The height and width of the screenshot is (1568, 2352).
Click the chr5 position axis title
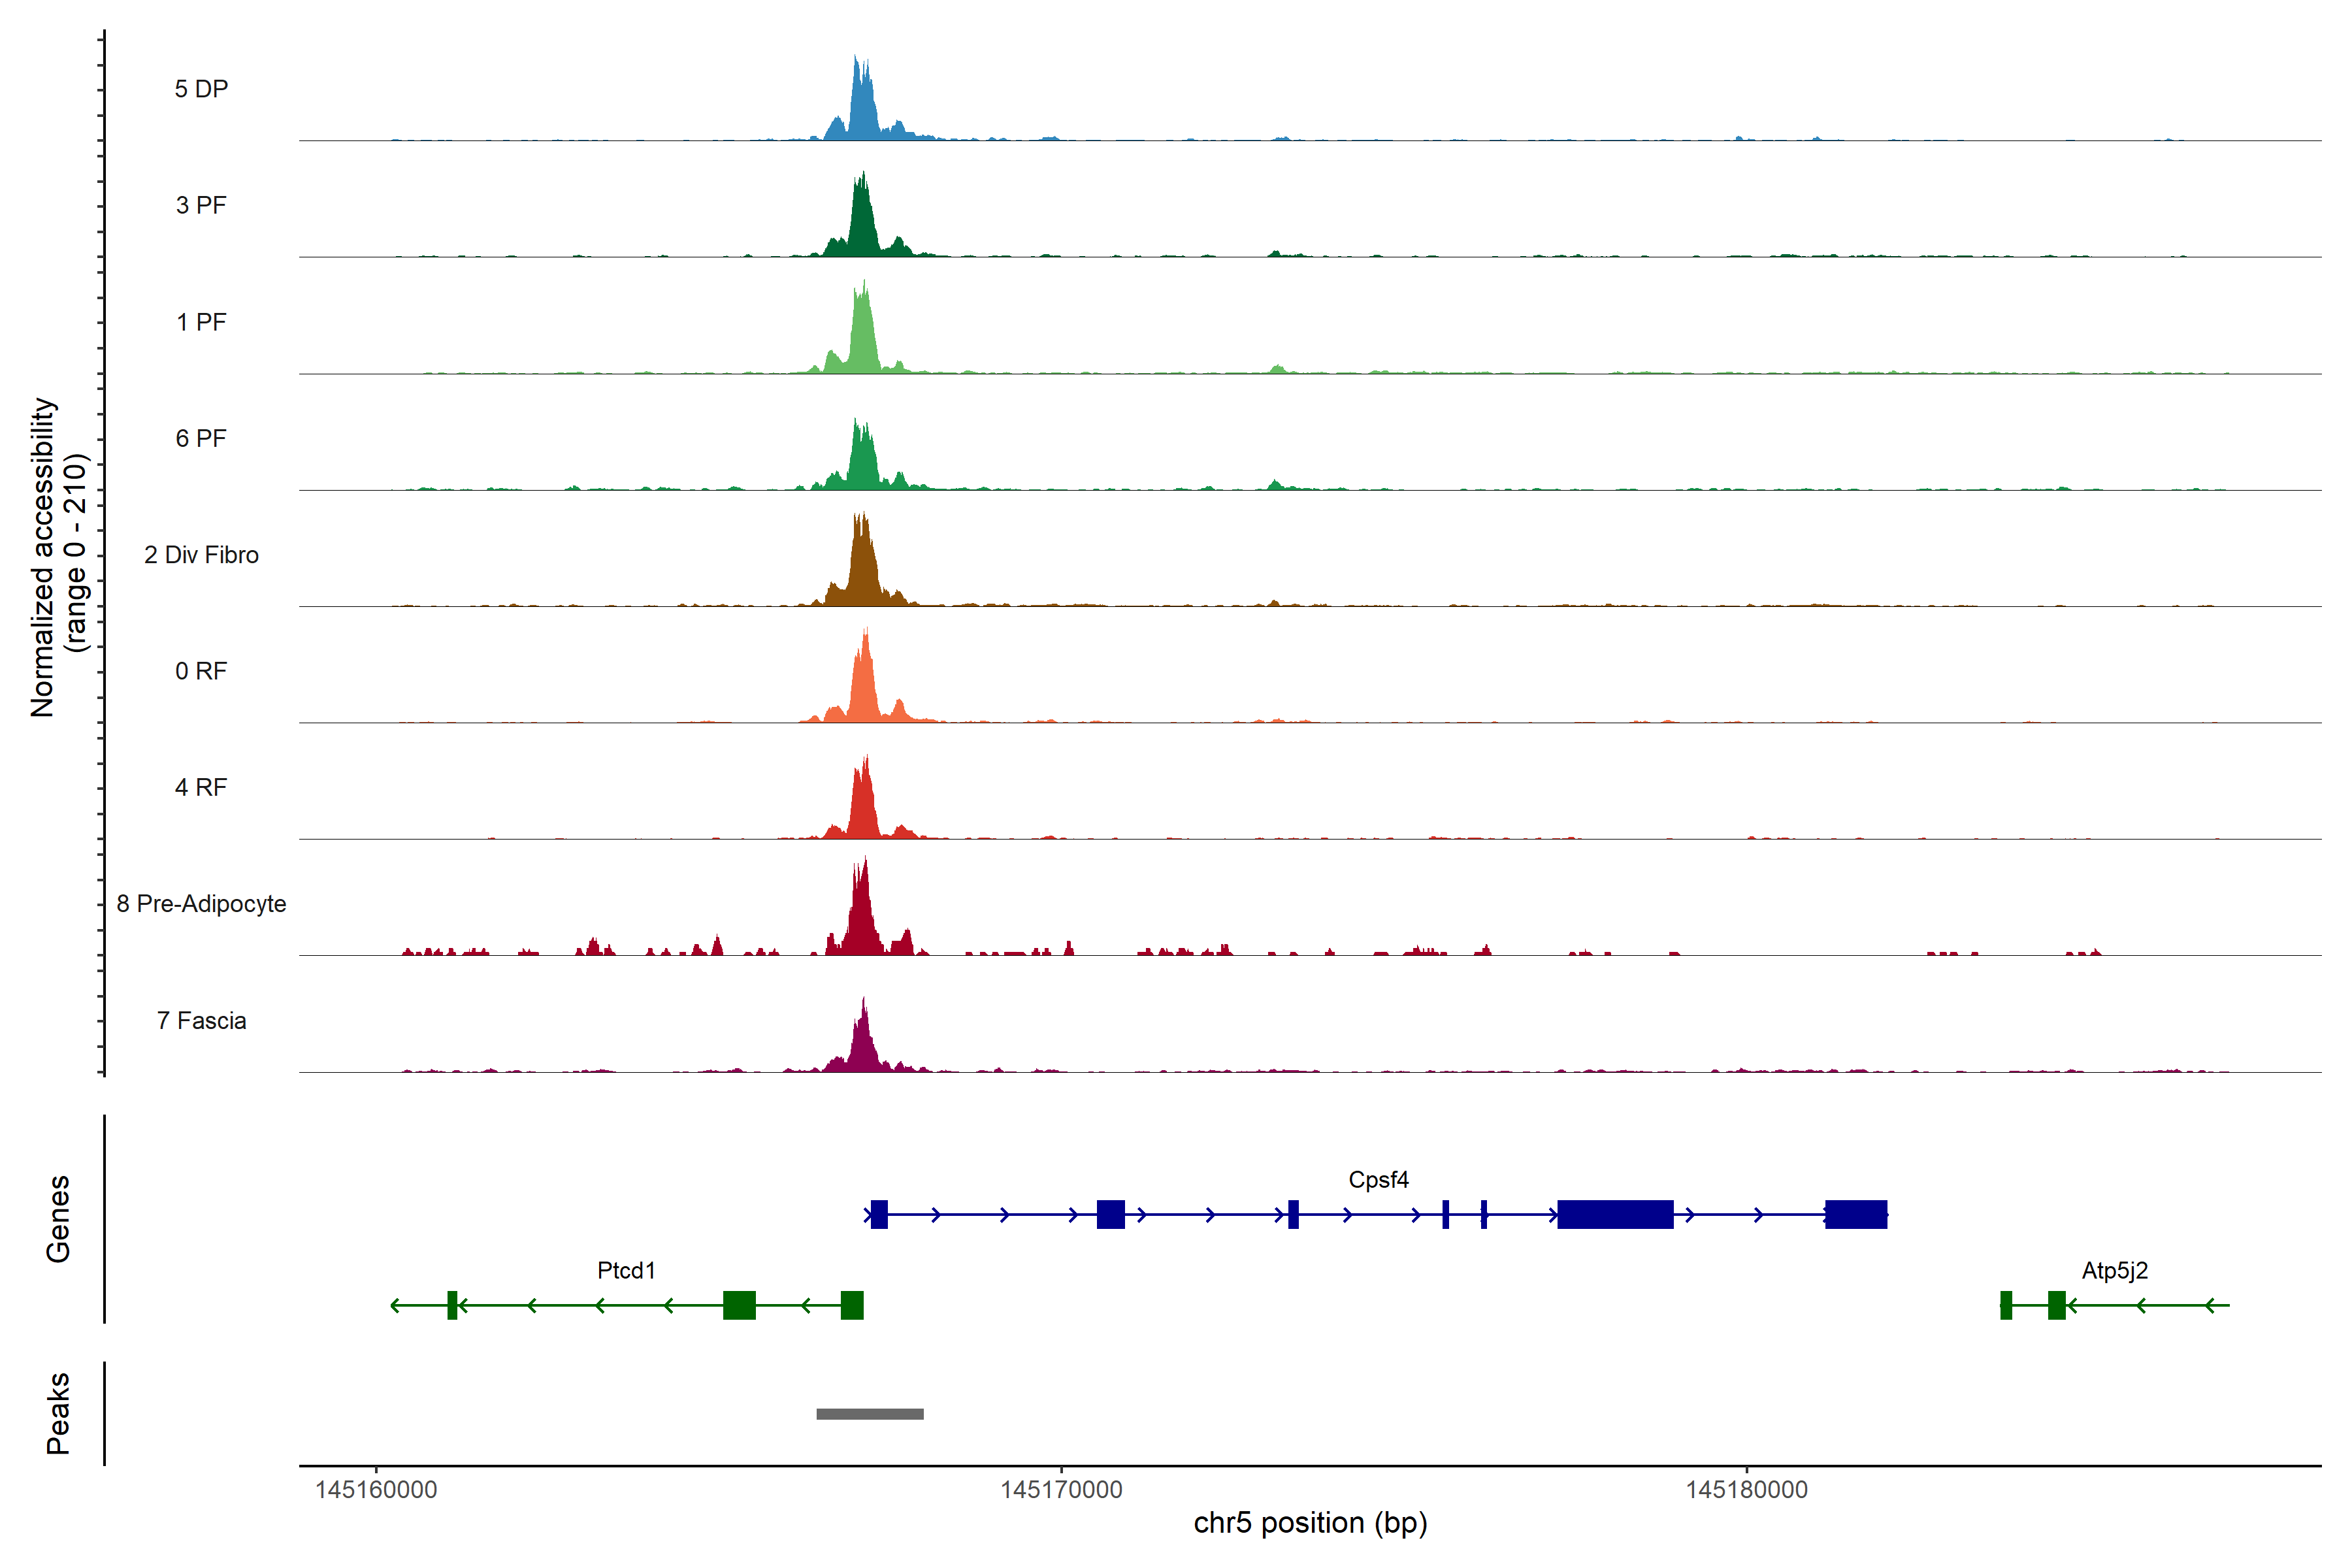(1310, 1524)
